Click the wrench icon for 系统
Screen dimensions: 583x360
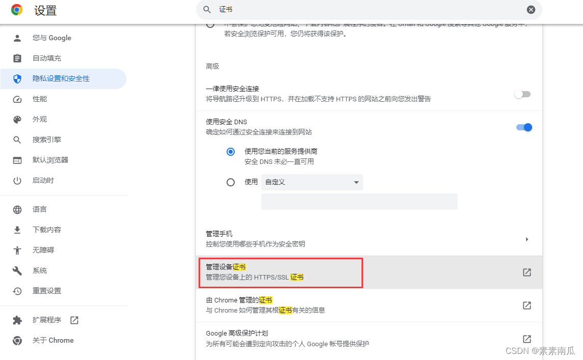17,271
